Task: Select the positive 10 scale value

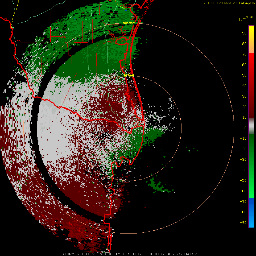Action: tap(244, 117)
